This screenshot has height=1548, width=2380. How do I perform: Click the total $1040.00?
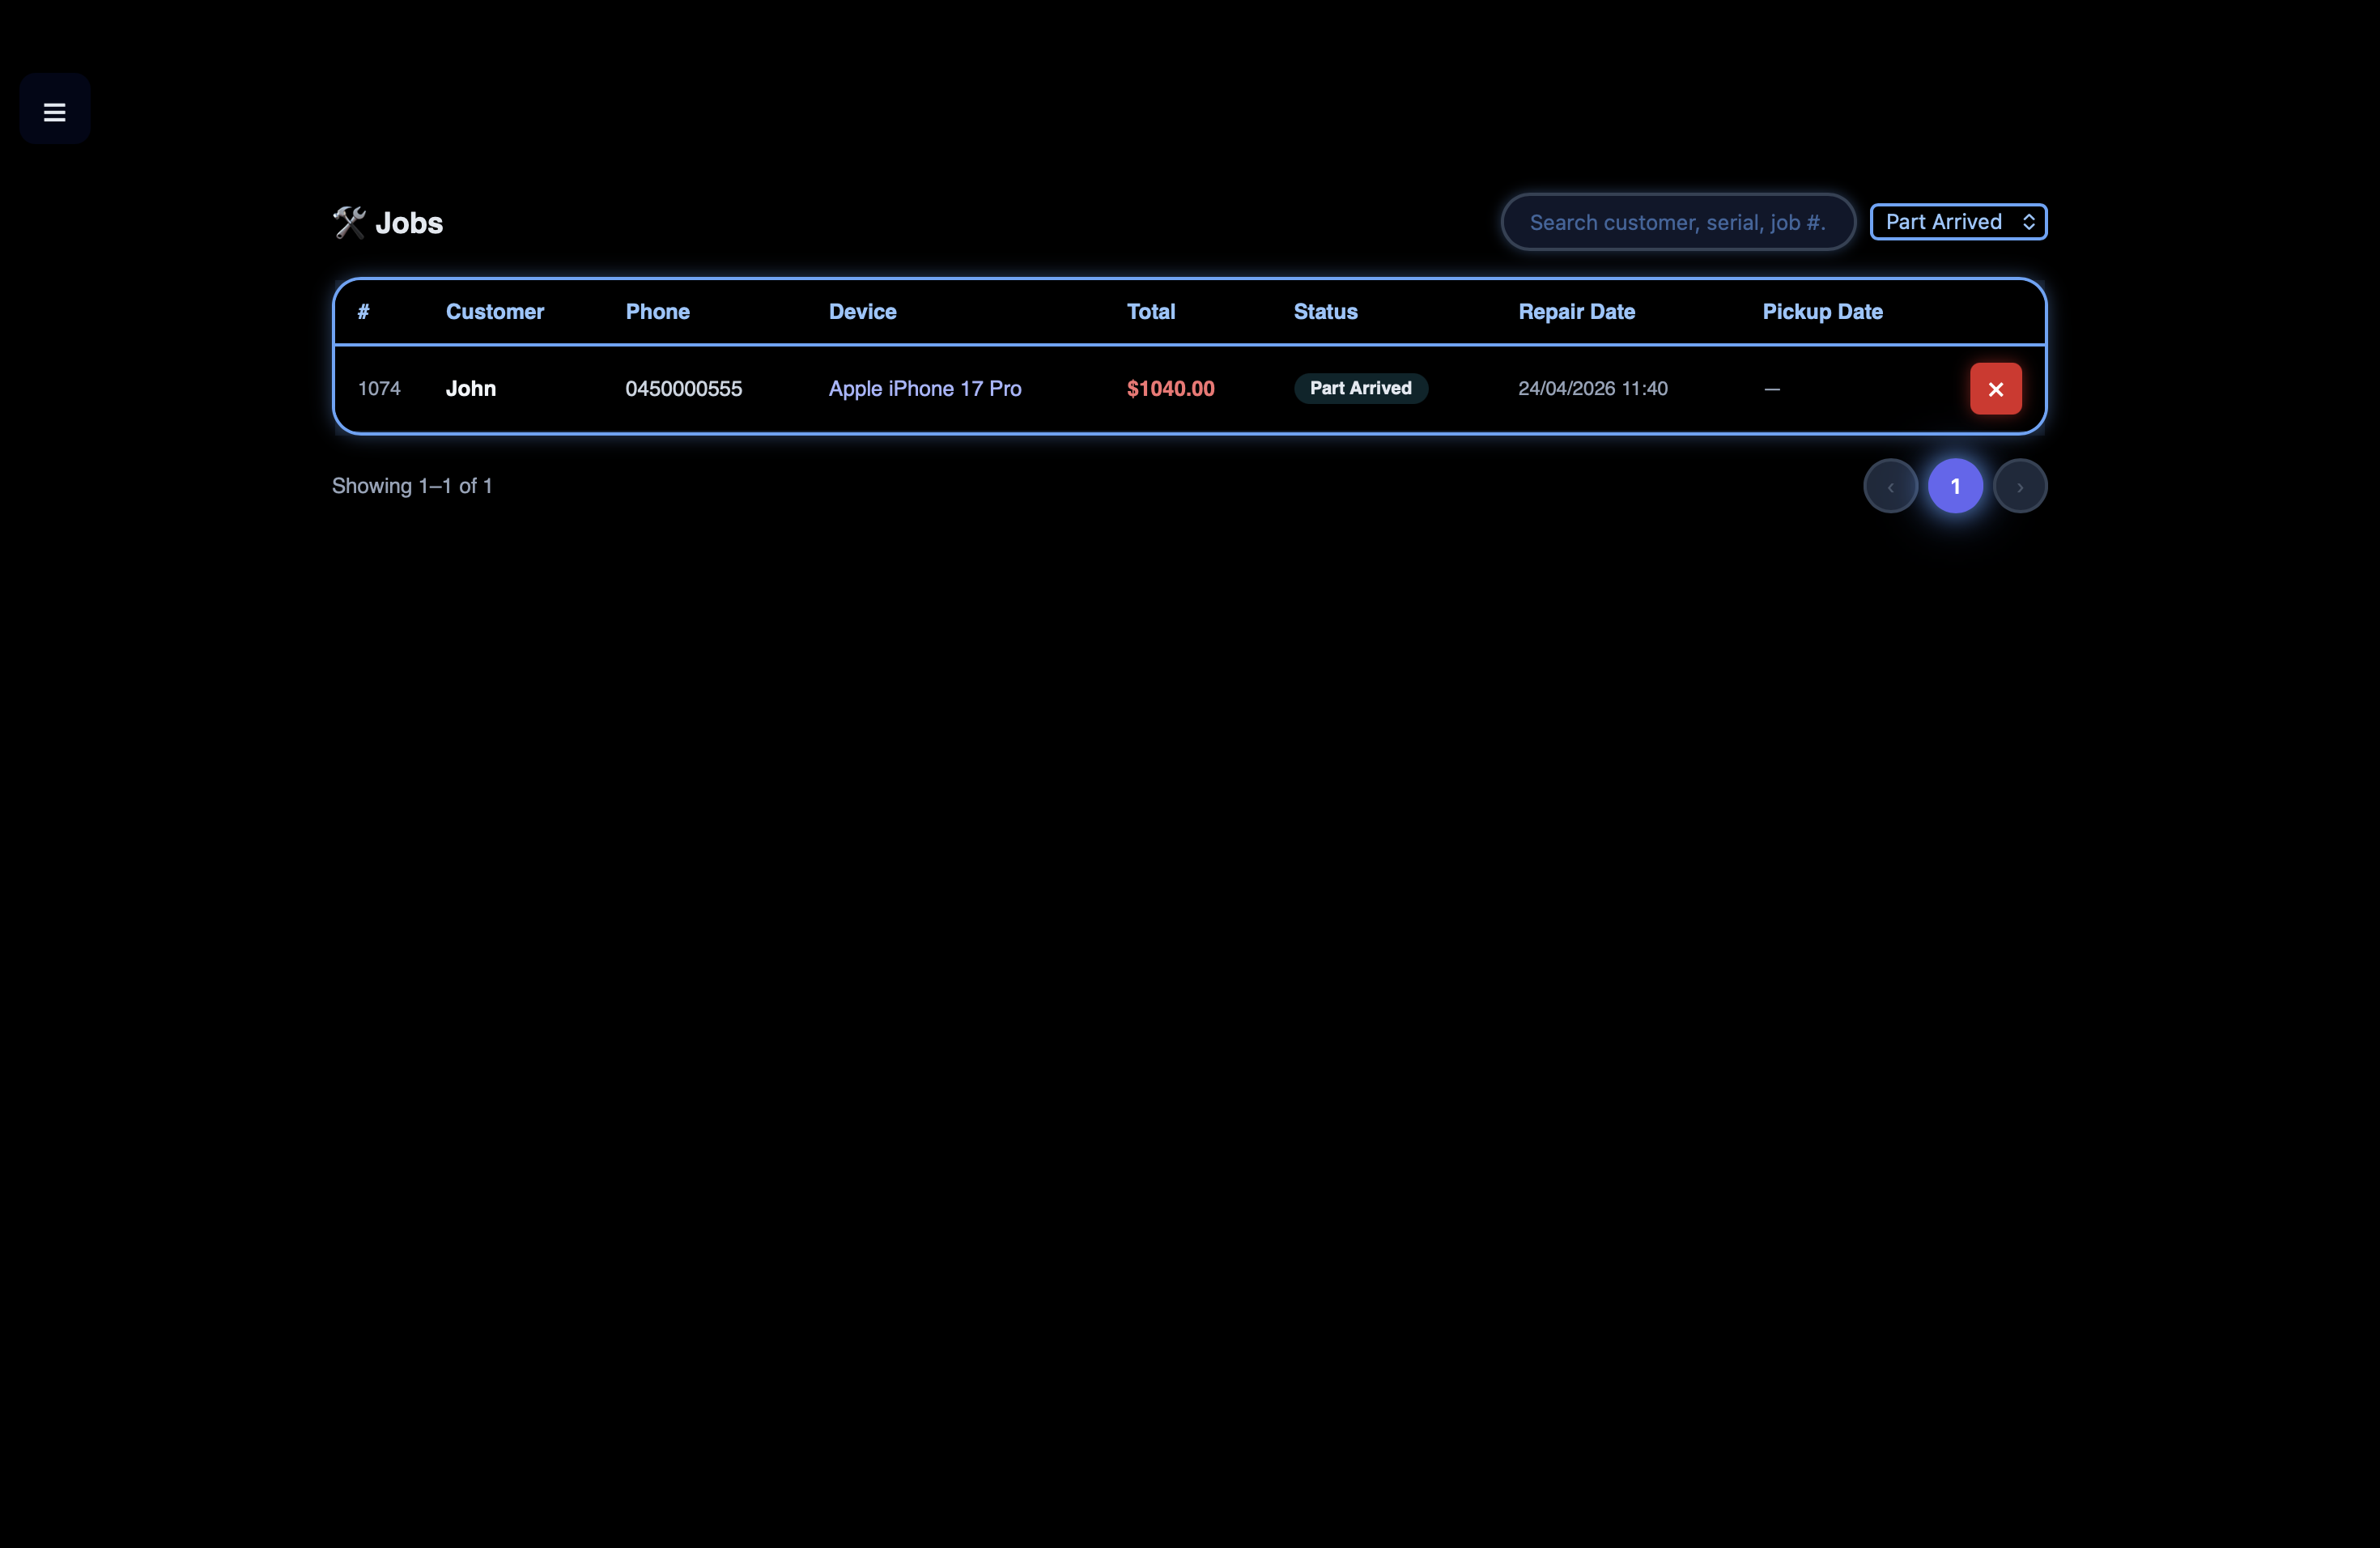tap(1171, 389)
